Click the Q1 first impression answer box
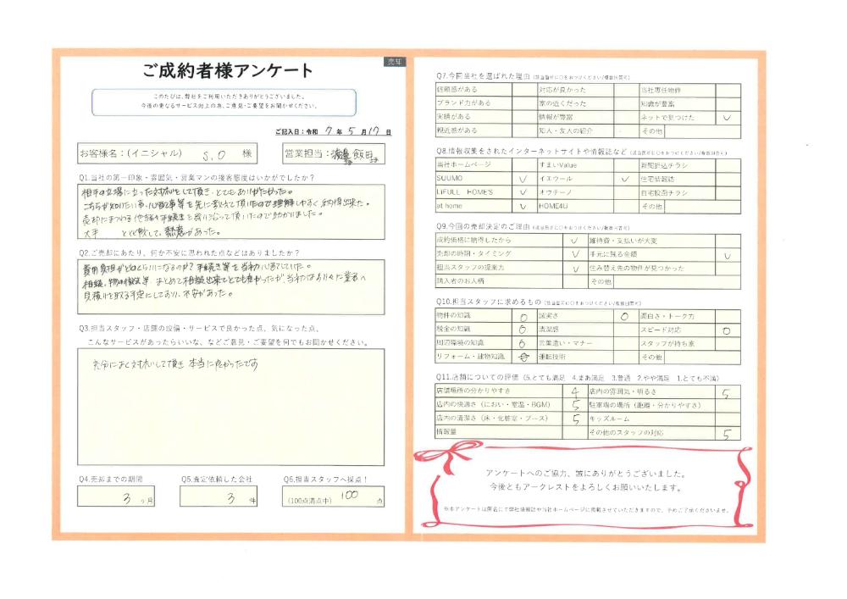This screenshot has width=847, height=599. click(x=231, y=212)
